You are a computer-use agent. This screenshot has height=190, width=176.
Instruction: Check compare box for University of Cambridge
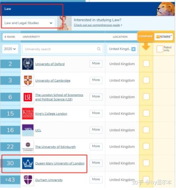point(146,80)
